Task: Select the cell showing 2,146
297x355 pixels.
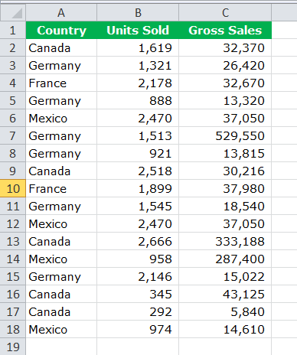Action: point(138,276)
